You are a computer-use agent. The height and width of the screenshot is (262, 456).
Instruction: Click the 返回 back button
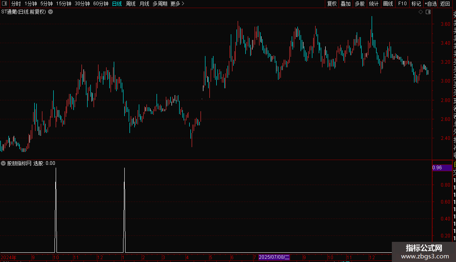(x=445, y=4)
